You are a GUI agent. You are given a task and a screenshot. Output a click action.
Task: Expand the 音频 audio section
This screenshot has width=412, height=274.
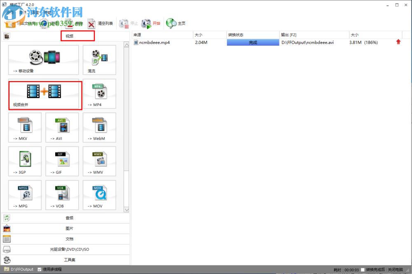[x=66, y=218]
